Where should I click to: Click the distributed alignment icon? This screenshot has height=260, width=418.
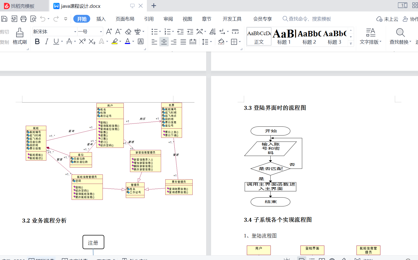(193, 42)
